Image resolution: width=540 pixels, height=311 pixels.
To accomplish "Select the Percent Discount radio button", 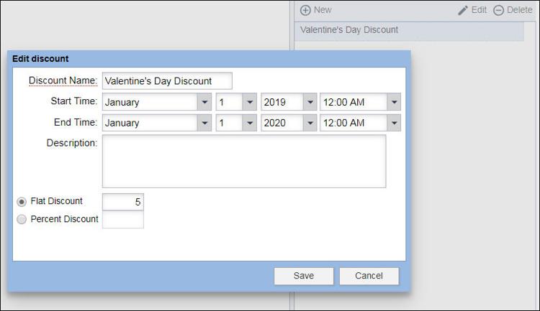I will pyautogui.click(x=22, y=219).
